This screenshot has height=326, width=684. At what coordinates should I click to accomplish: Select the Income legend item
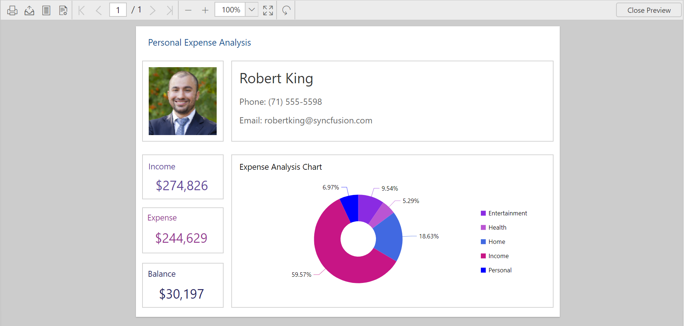tap(498, 256)
